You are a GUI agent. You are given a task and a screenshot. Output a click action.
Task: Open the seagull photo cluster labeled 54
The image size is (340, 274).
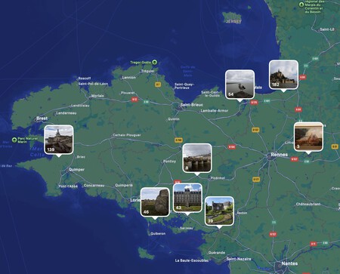[x=240, y=85]
